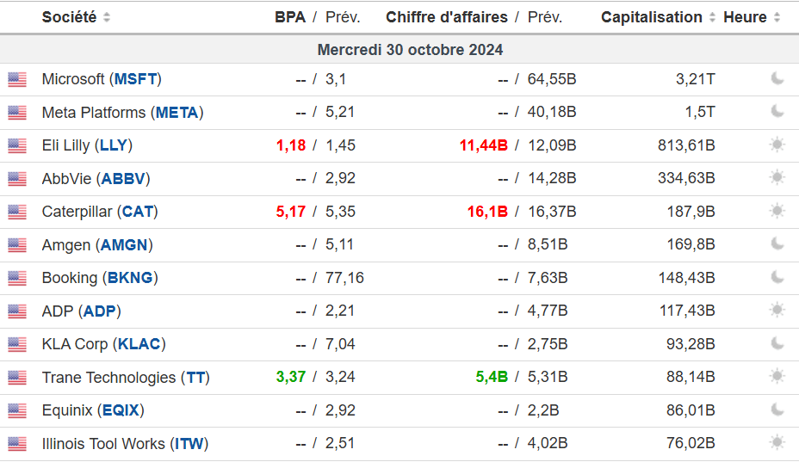Click the moon icon in KLA Corp's row

pos(777,344)
